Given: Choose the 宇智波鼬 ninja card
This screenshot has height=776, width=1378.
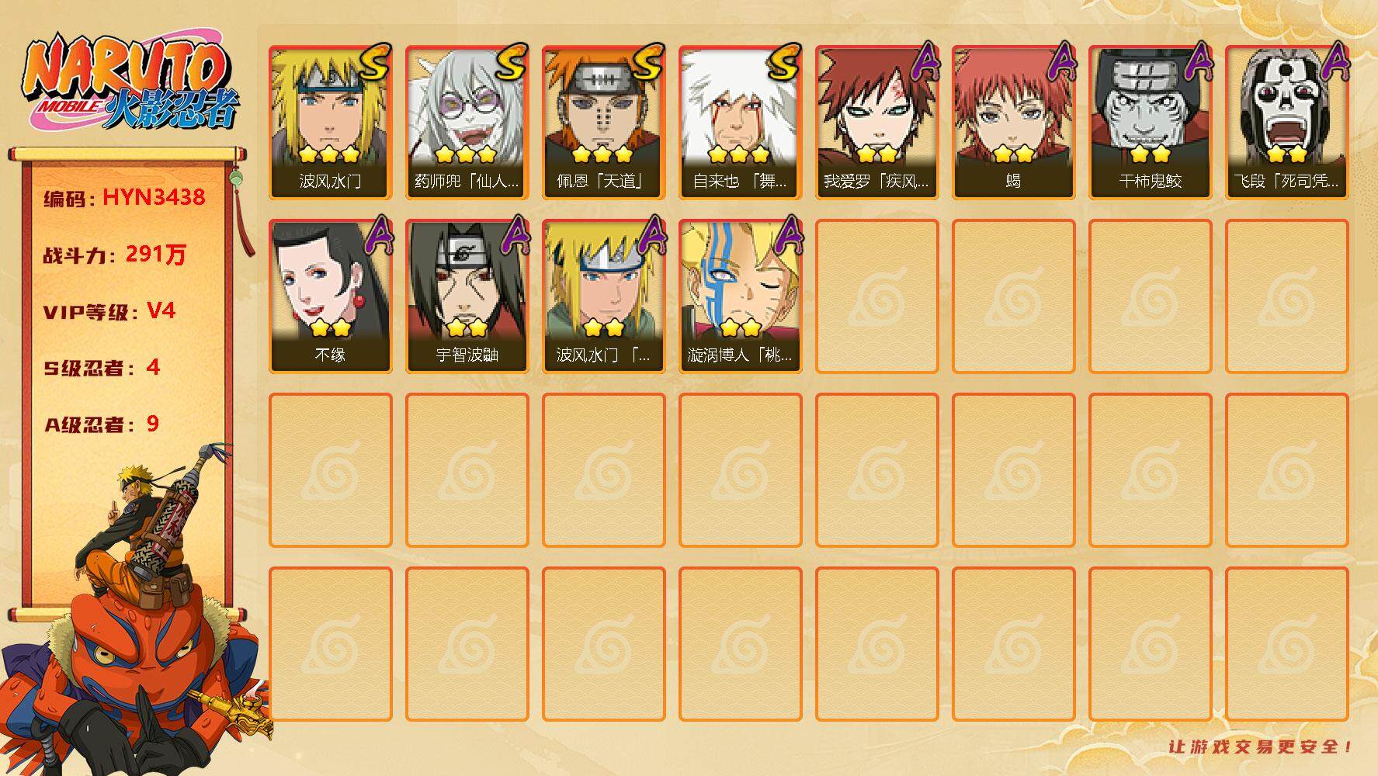Looking at the screenshot, I should [x=467, y=296].
